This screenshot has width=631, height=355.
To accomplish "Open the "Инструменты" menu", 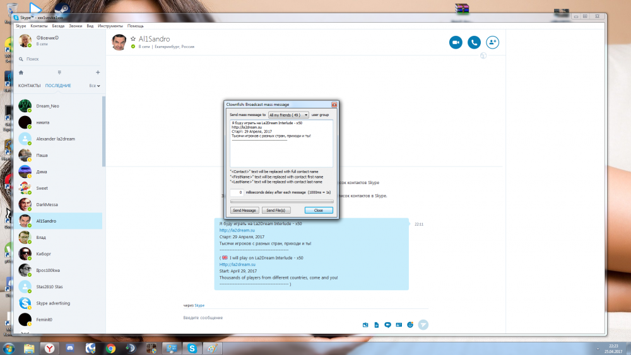I will (x=110, y=26).
